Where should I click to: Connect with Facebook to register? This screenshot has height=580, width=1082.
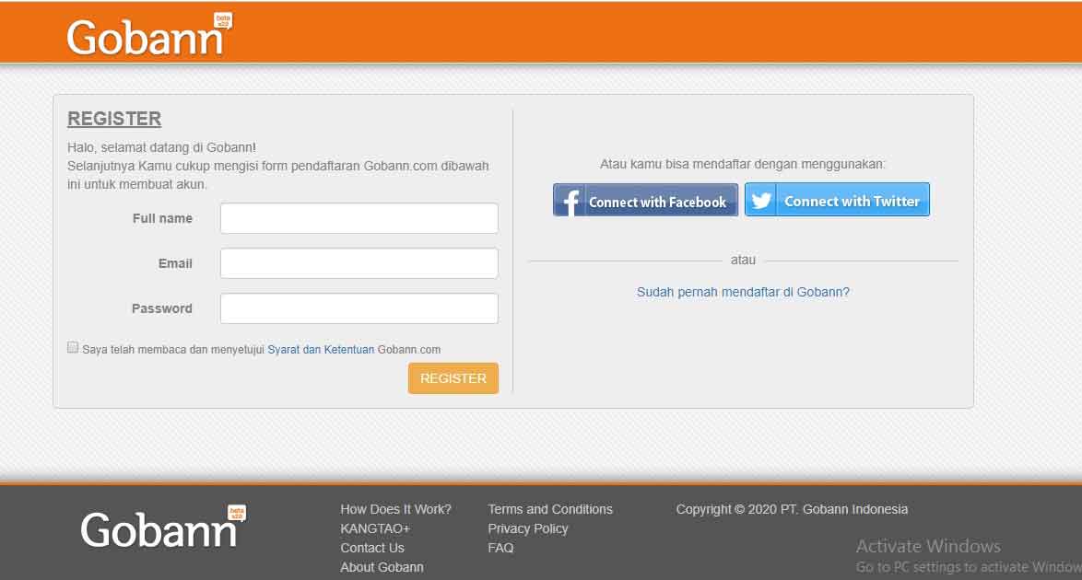(645, 200)
